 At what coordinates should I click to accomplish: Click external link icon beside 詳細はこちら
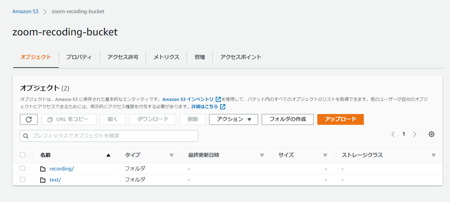point(223,107)
